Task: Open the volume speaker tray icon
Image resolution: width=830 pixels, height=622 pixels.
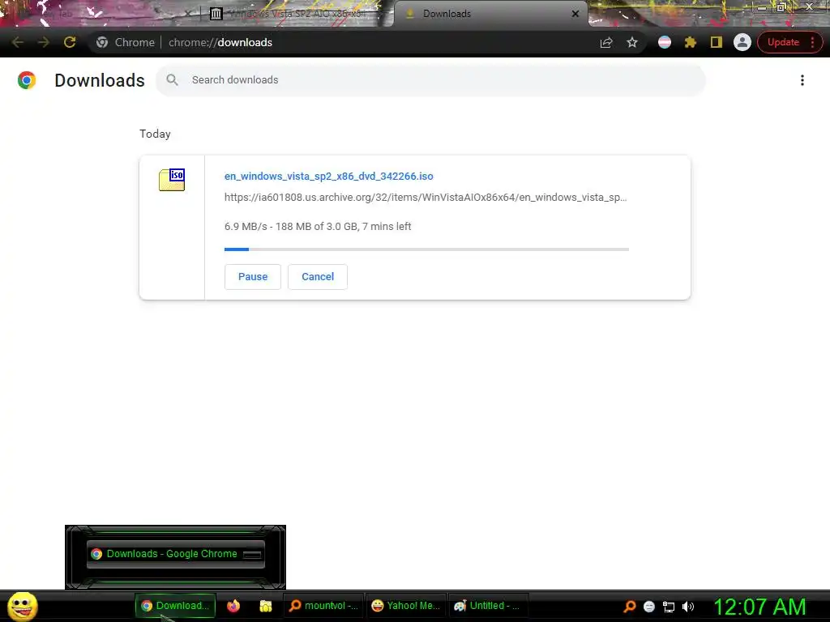Action: click(687, 607)
